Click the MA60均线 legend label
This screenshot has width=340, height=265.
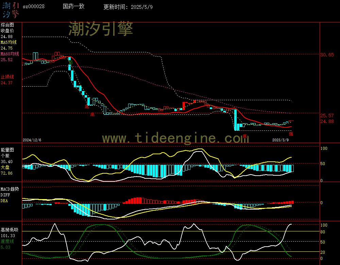pyautogui.click(x=10, y=54)
